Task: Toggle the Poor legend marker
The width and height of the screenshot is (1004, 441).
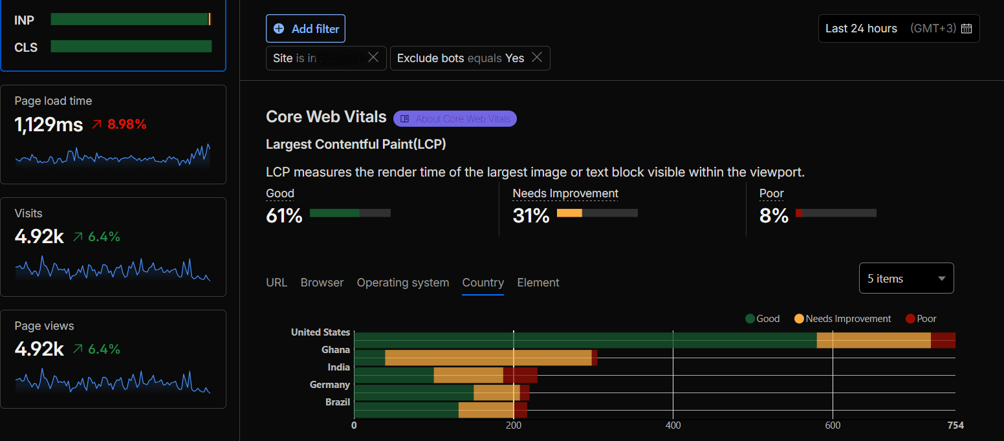Action: [x=910, y=319]
